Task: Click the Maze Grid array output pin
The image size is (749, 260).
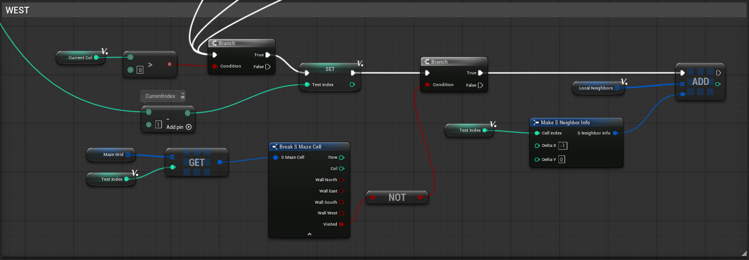Action: [128, 154]
